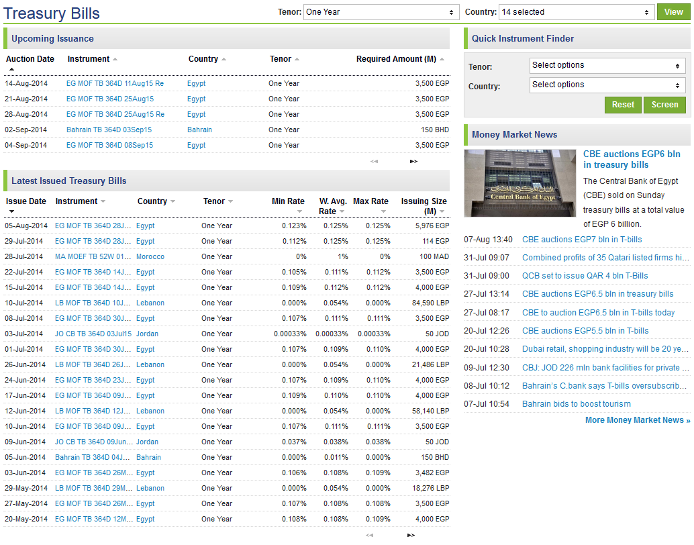
Task: Open 'Combined profits of 35 Qatari listed firms' news
Action: click(605, 258)
